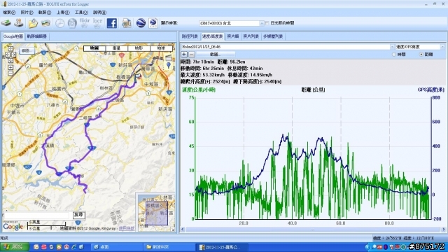This screenshot has height=252, width=448.
Task: Select the map (地圖) view type button
Action: (94, 48)
